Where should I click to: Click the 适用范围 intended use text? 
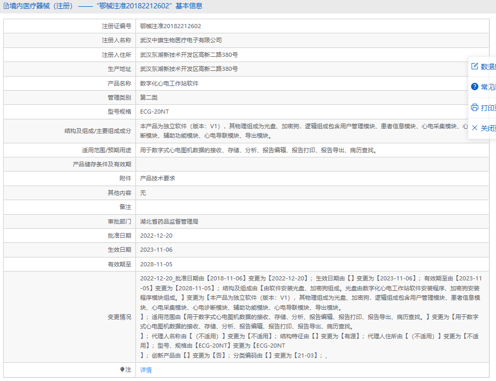[x=259, y=150]
